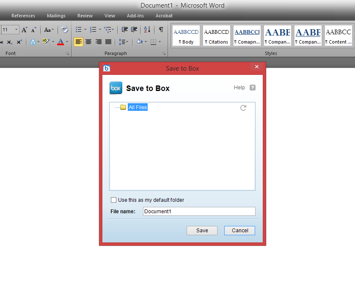Apply subscript formatting
The image size is (355, 286).
(10, 42)
